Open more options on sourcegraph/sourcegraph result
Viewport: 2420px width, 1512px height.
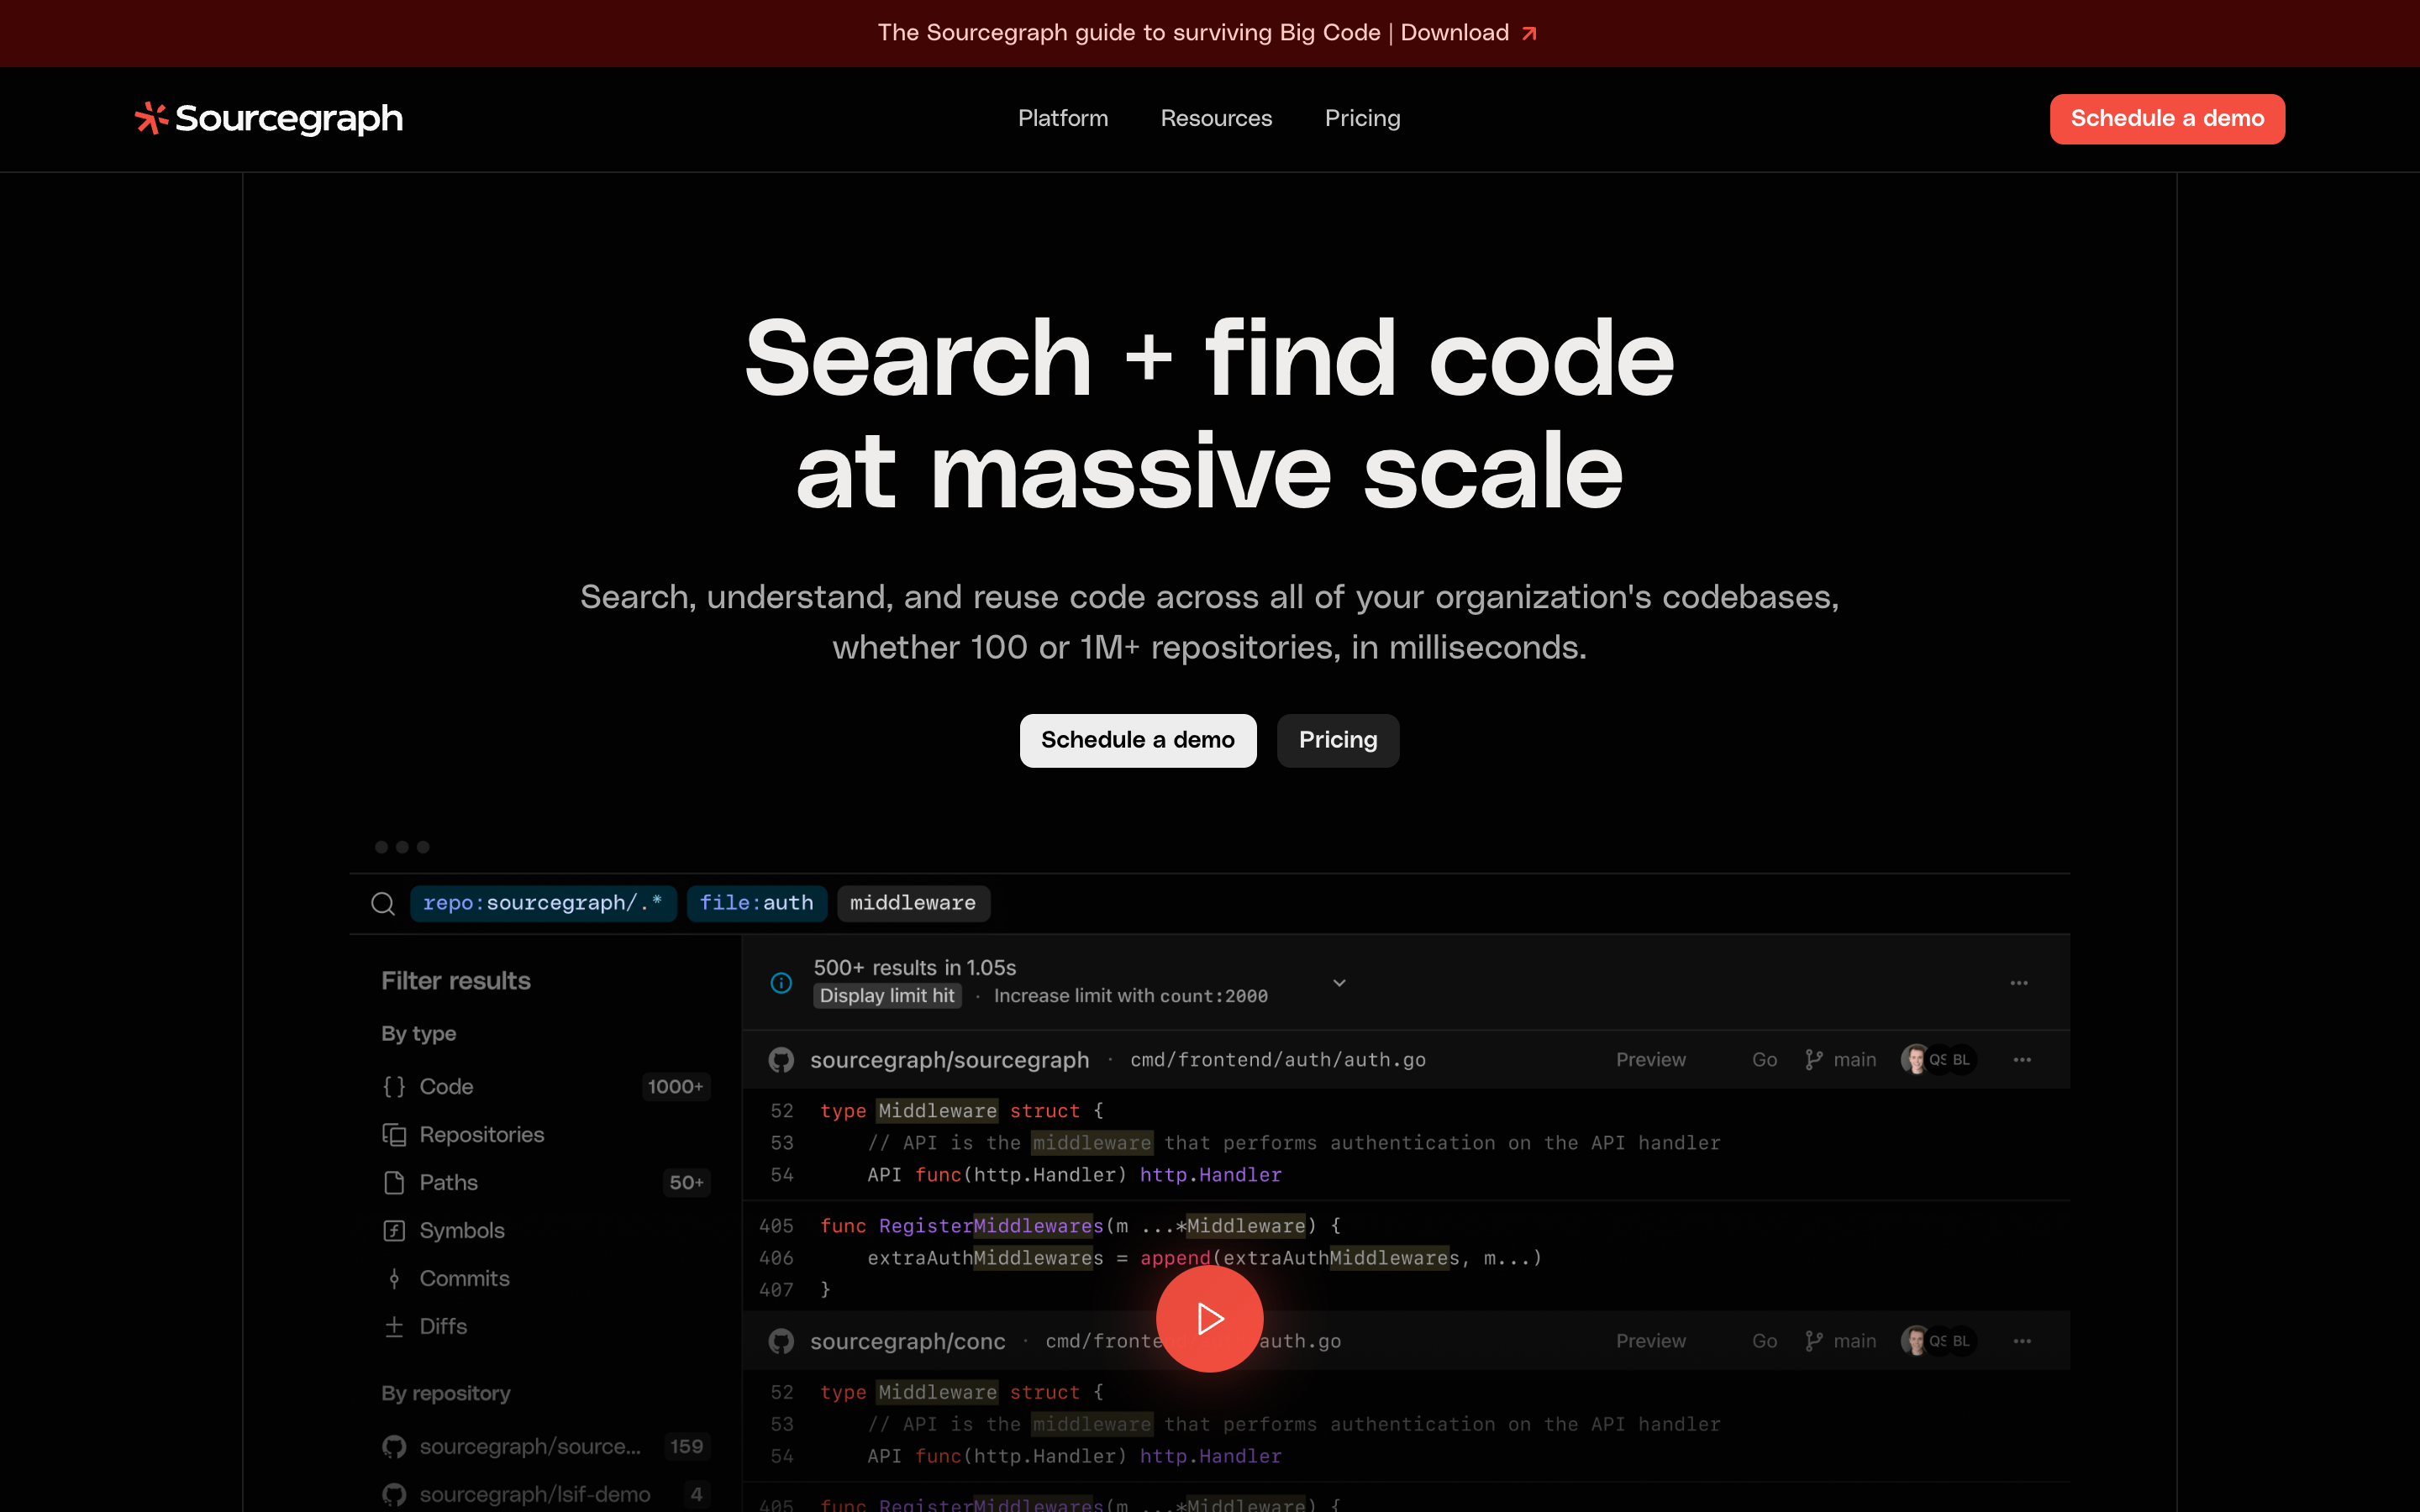tap(2022, 1060)
